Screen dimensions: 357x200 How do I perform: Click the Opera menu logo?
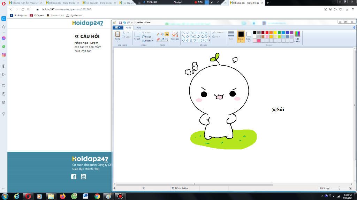coord(3,3)
